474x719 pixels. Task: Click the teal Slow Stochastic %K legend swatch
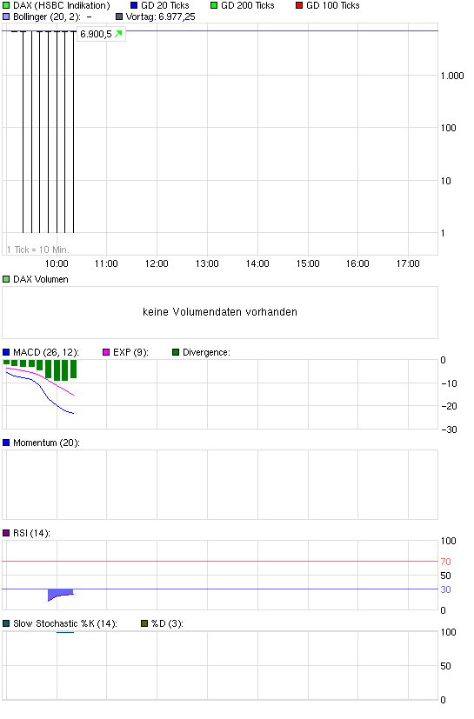6,623
